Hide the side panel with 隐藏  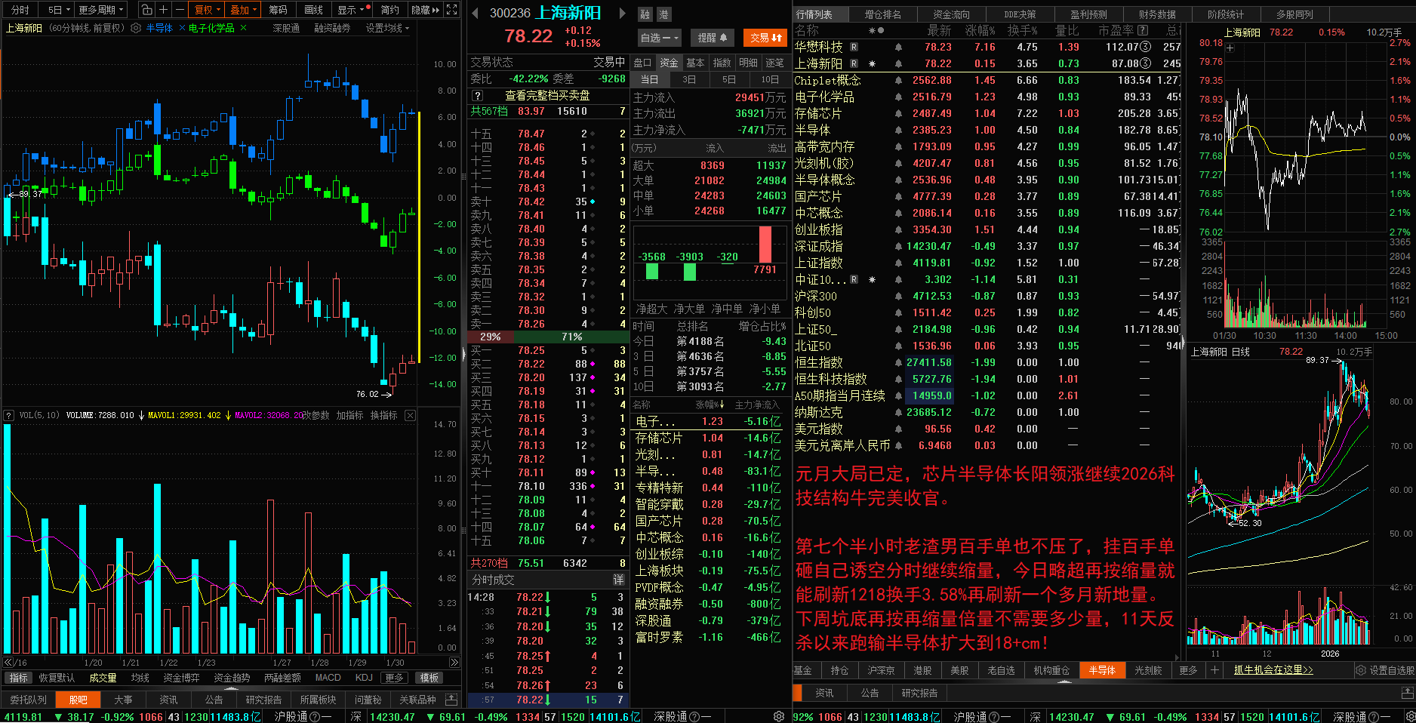[x=425, y=10]
